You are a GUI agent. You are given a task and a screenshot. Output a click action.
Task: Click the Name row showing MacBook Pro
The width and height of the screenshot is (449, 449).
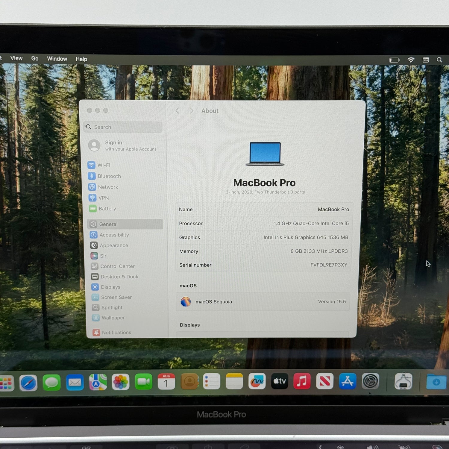264,209
